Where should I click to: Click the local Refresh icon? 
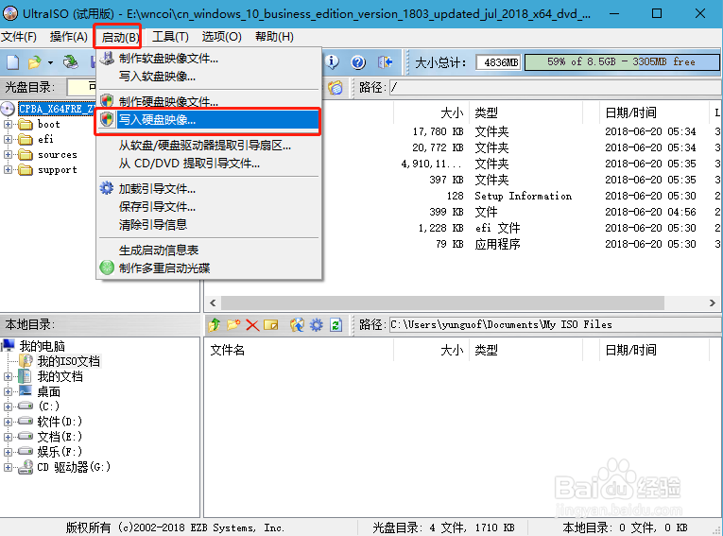pyautogui.click(x=336, y=325)
